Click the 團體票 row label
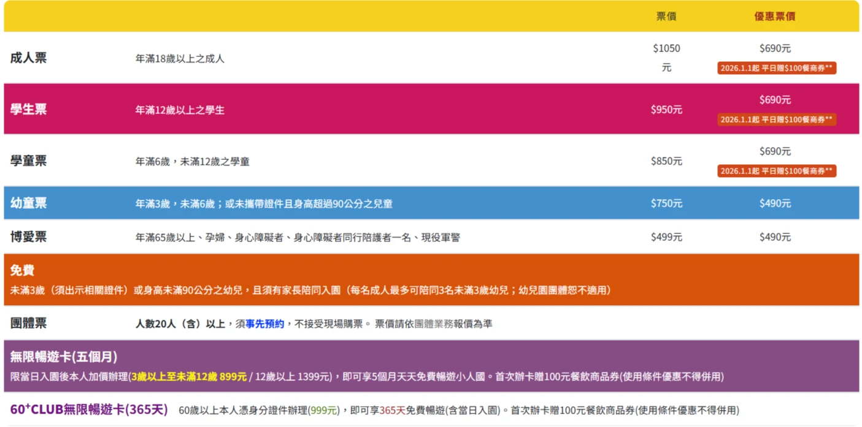862x427 pixels. (28, 323)
